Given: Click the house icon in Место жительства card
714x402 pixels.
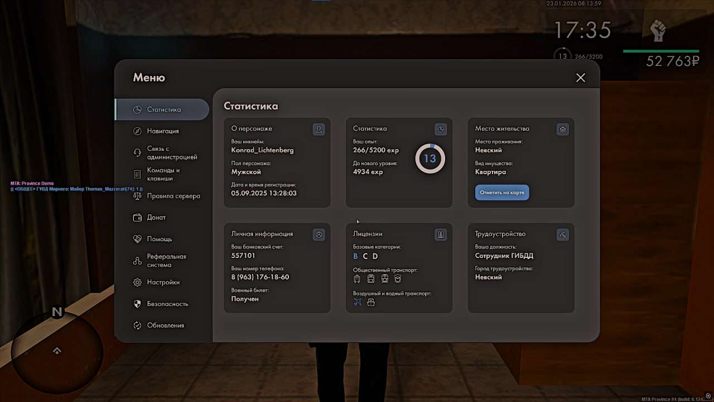Looking at the screenshot, I should [x=563, y=130].
